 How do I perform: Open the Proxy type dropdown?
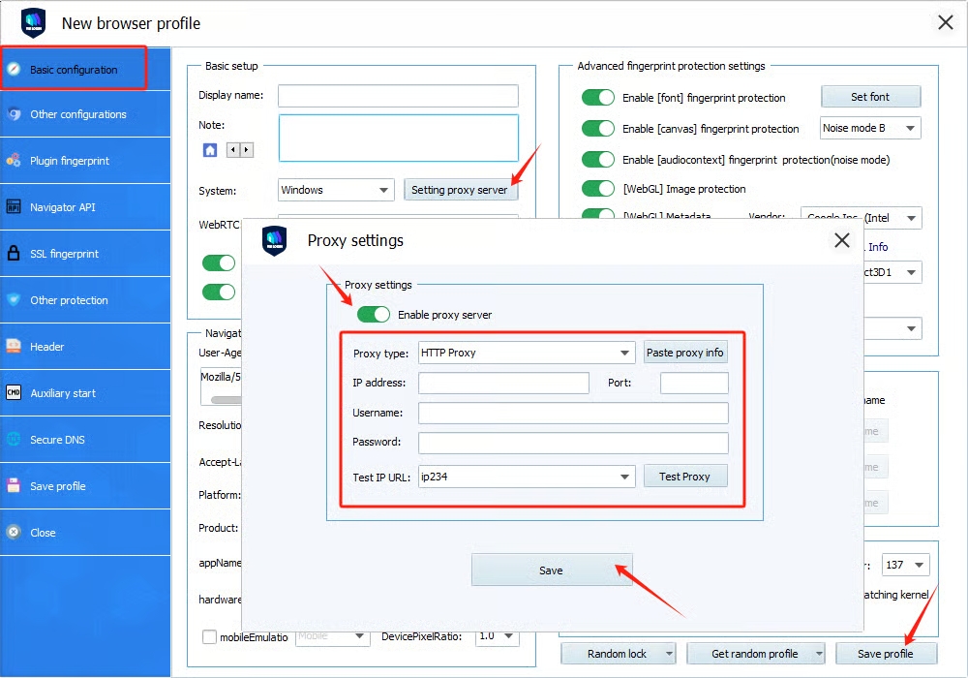click(527, 353)
